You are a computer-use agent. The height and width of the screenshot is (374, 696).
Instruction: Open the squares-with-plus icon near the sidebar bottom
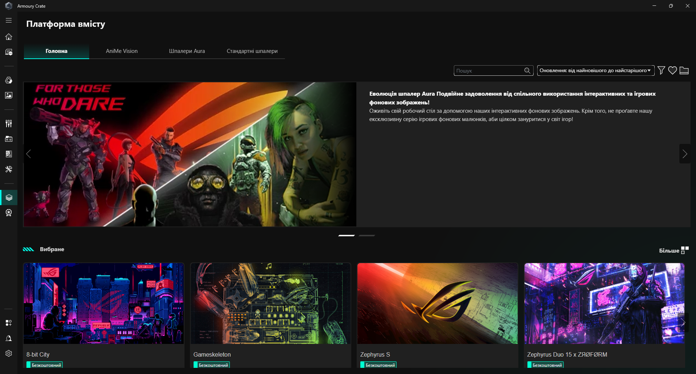coord(9,323)
